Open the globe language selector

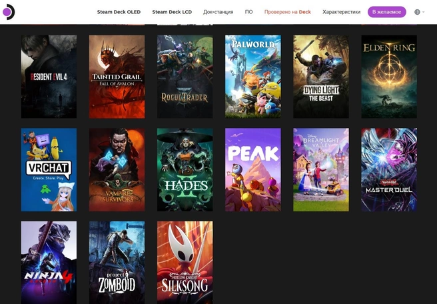[419, 12]
